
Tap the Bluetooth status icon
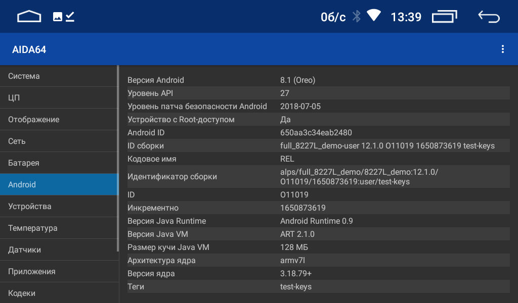(x=357, y=17)
